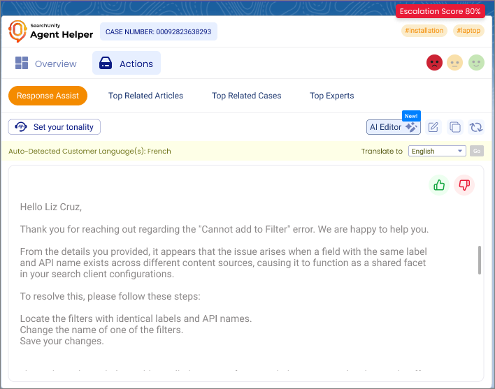Open the AI Editor tool

393,127
